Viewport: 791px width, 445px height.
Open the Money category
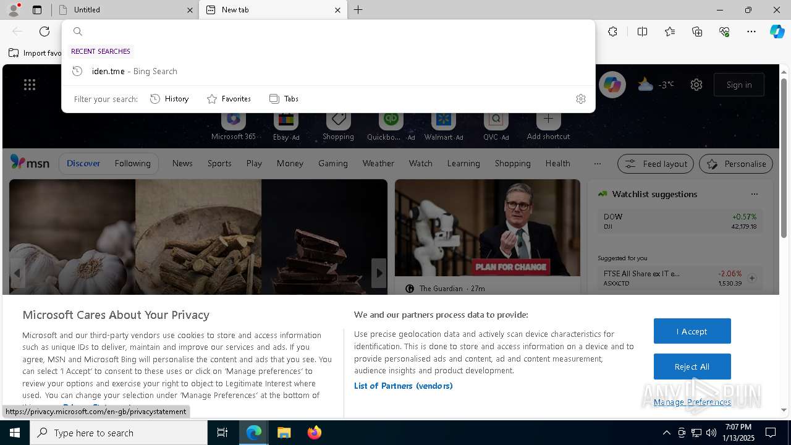[290, 163]
